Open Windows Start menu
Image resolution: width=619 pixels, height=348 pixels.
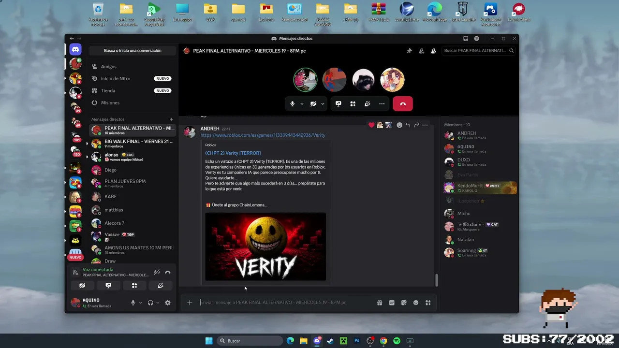coord(209,341)
